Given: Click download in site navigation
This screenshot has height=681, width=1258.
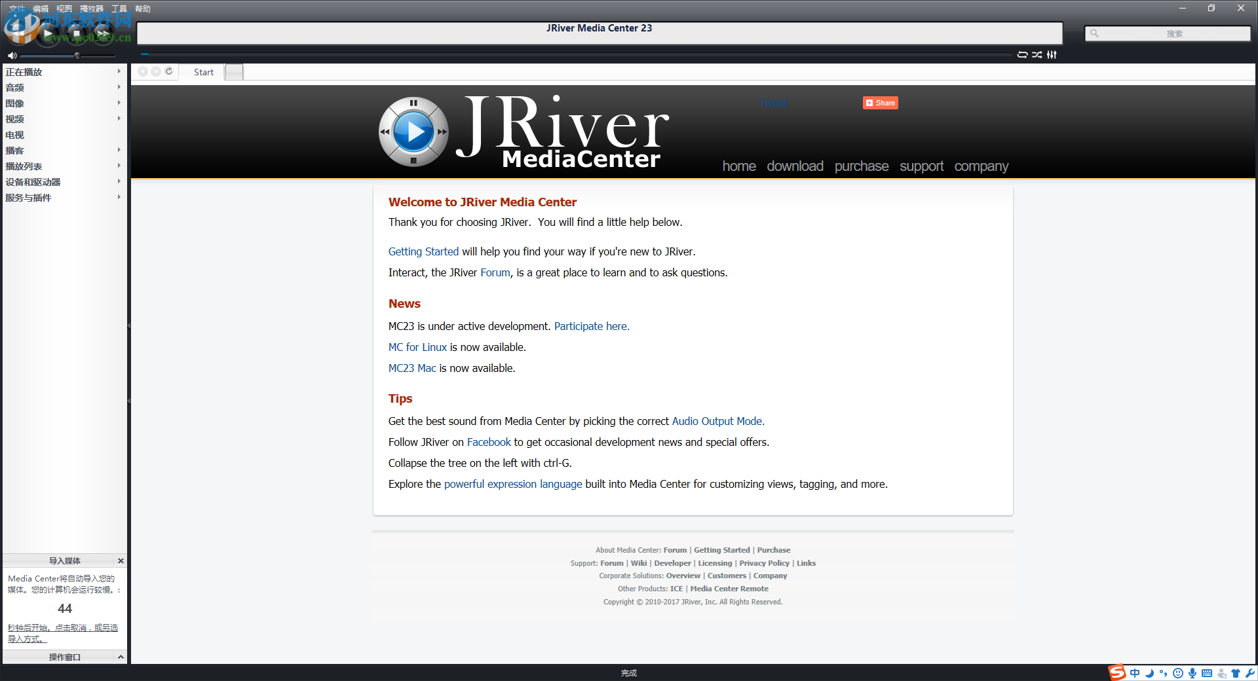Looking at the screenshot, I should pos(795,166).
